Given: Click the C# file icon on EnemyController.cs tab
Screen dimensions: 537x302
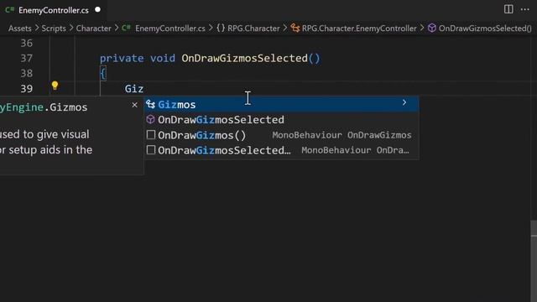Looking at the screenshot, I should click(x=9, y=10).
